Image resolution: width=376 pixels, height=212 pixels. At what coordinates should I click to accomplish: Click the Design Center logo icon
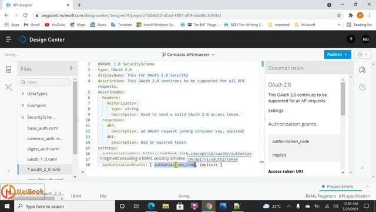22,39
